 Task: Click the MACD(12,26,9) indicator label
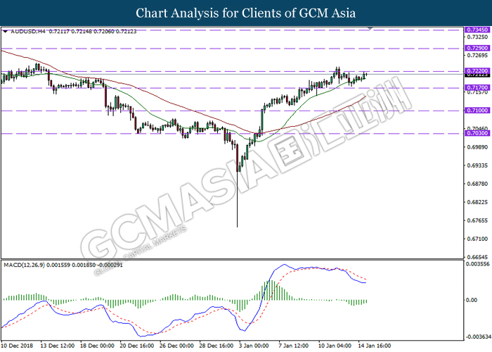(x=26, y=265)
